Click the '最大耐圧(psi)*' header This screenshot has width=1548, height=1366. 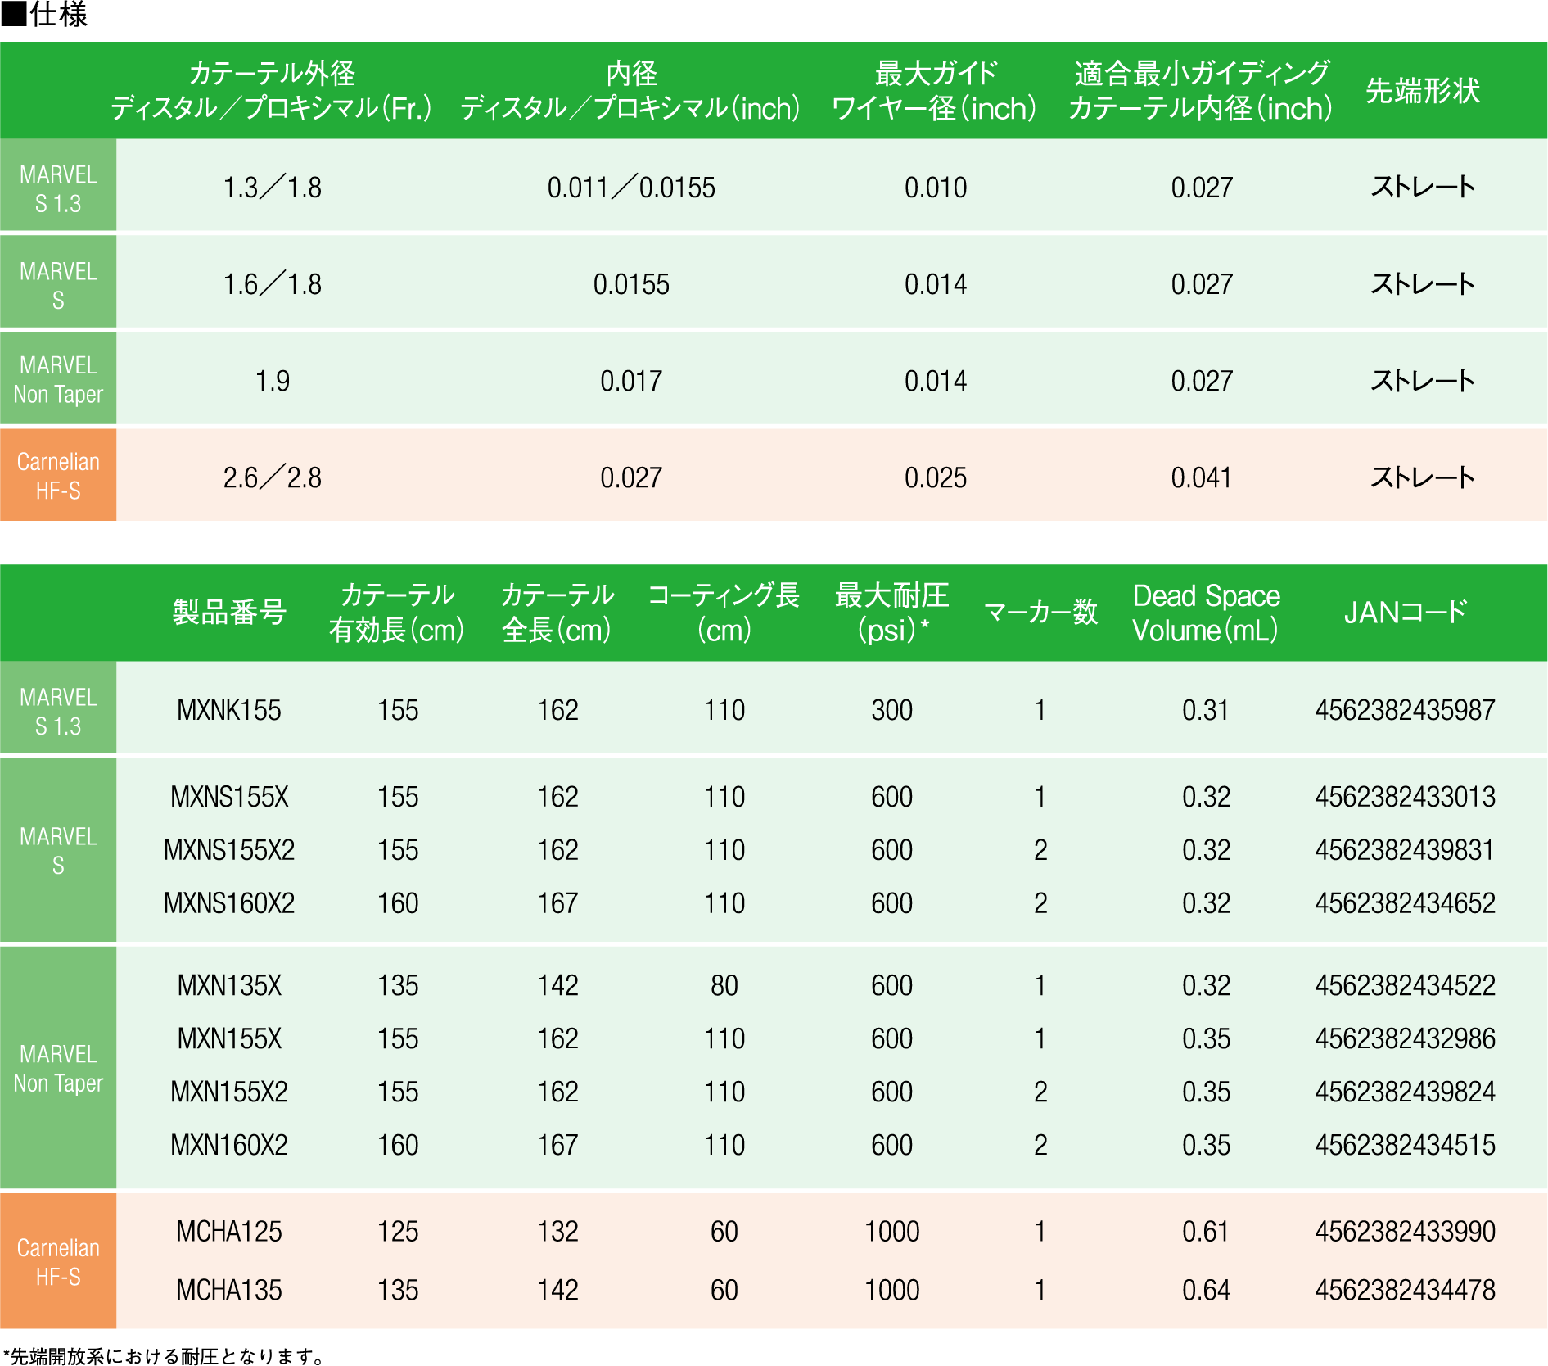click(x=892, y=613)
